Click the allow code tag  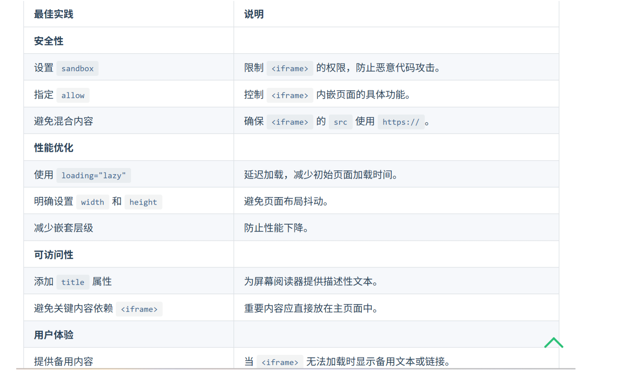73,95
